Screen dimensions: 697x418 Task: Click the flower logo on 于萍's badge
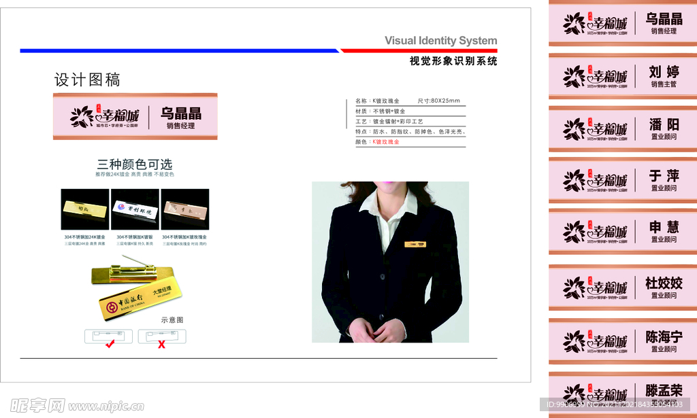click(574, 180)
